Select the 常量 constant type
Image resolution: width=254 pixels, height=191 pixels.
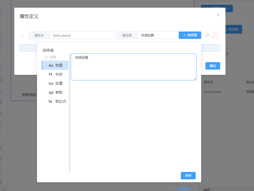tap(55, 65)
